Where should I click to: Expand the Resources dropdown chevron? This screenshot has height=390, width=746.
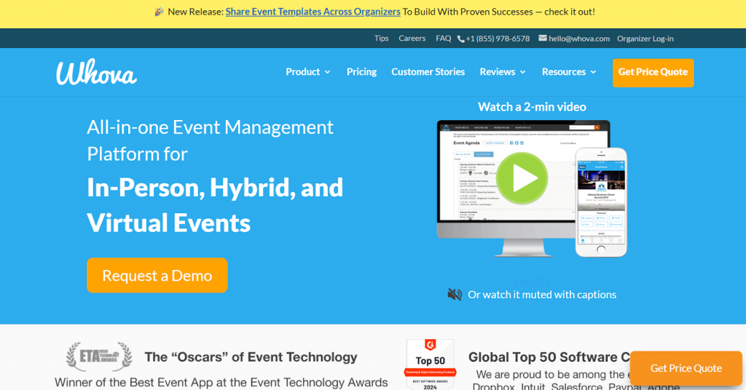(x=593, y=72)
